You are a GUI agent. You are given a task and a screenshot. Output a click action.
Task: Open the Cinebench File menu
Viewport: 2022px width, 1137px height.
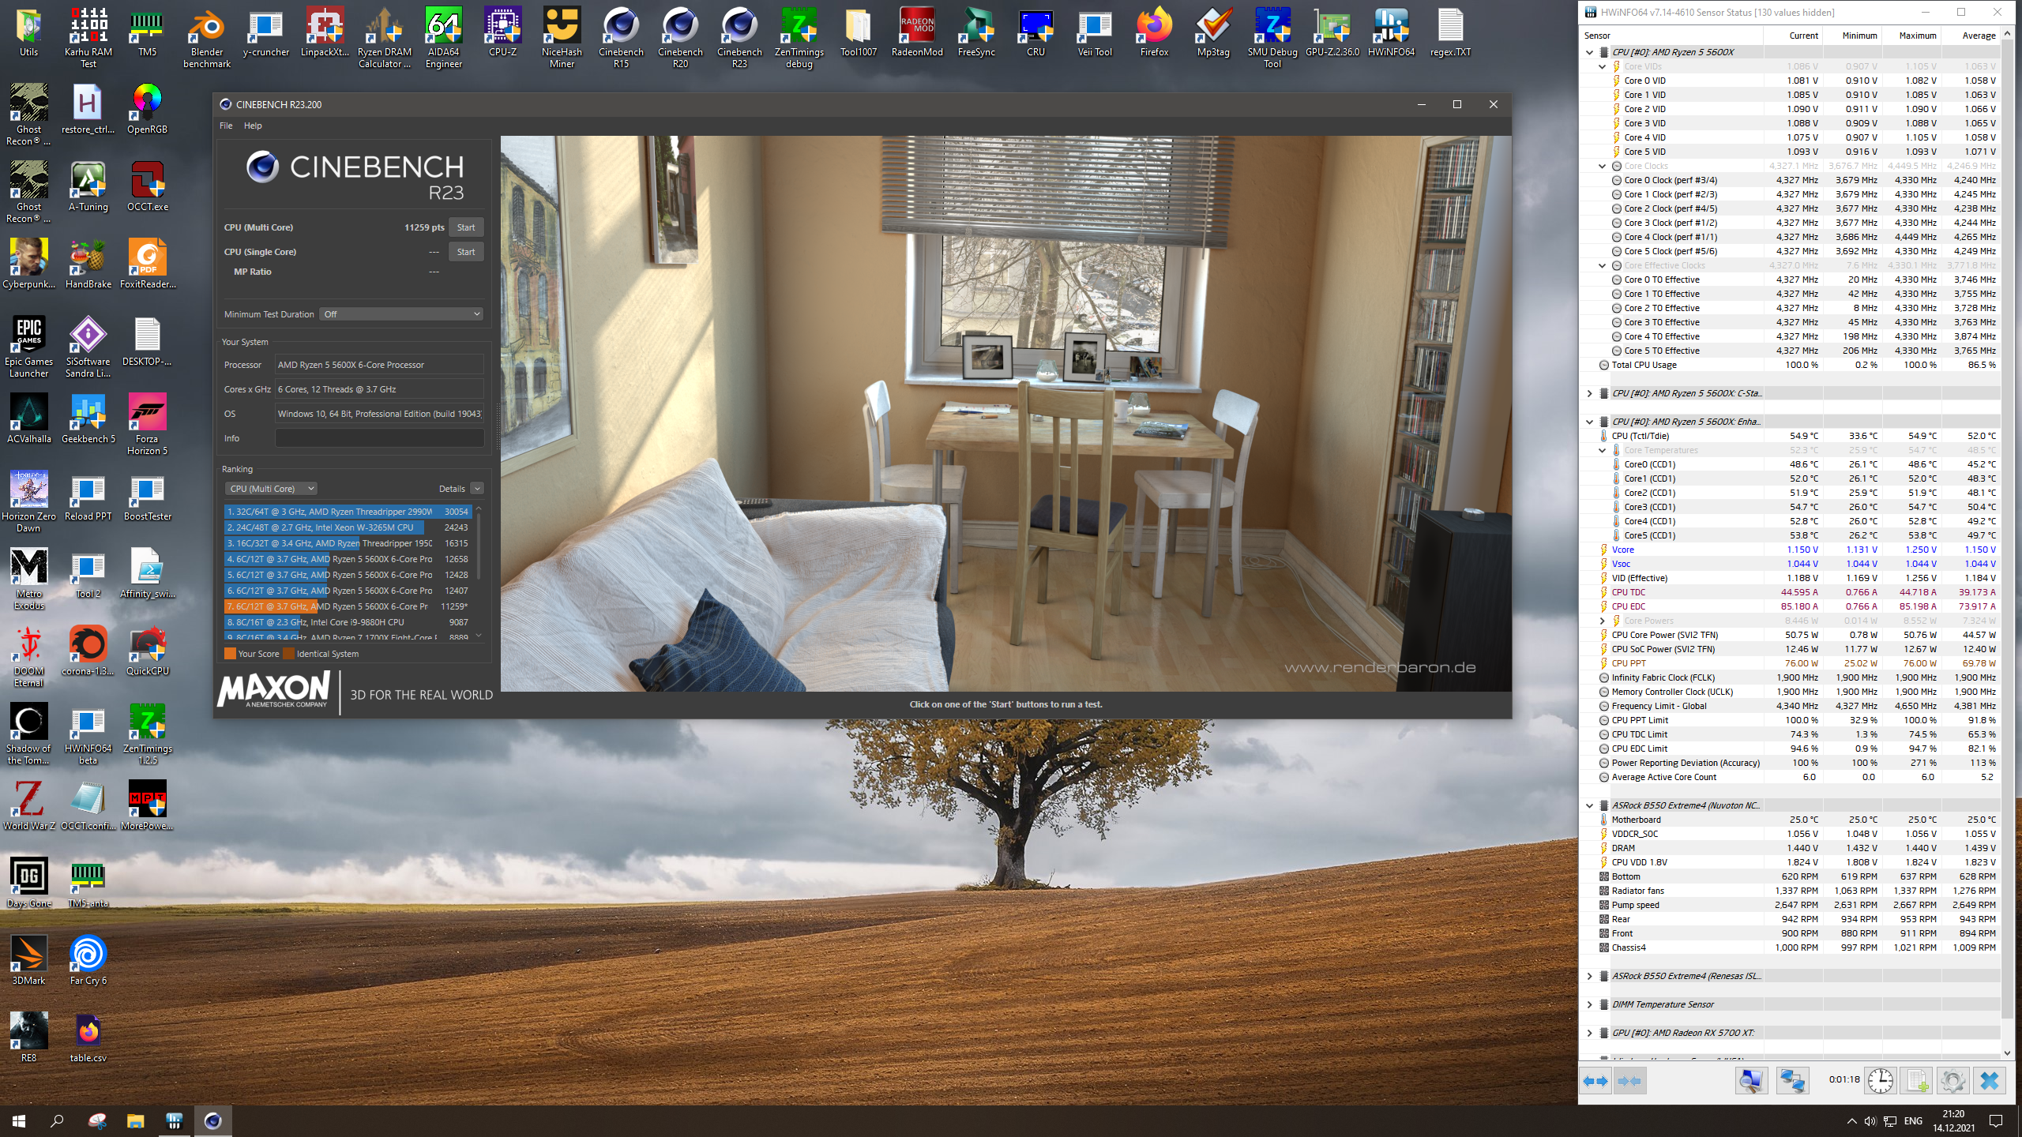point(226,126)
